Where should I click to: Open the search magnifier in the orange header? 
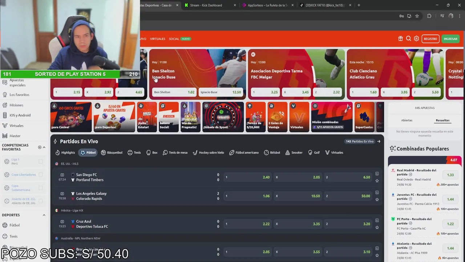[x=408, y=39]
